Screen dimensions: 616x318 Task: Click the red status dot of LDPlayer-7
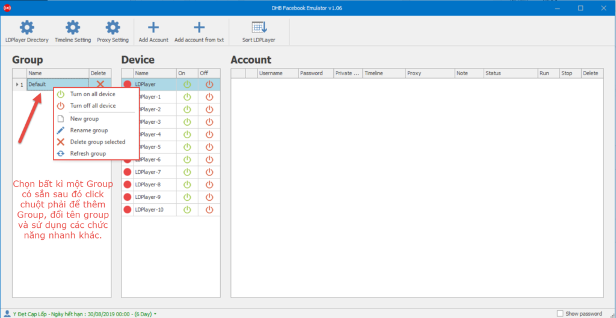pos(128,172)
